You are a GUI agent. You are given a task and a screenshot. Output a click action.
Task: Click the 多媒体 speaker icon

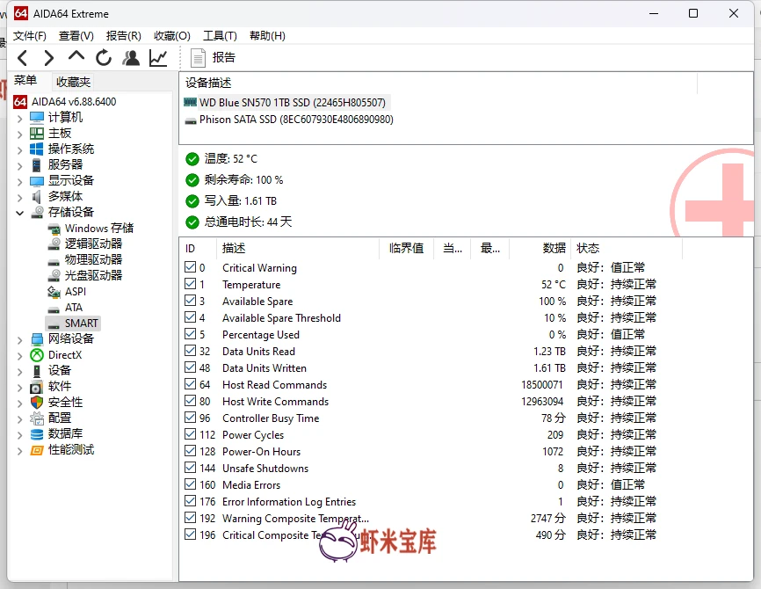pyautogui.click(x=37, y=197)
